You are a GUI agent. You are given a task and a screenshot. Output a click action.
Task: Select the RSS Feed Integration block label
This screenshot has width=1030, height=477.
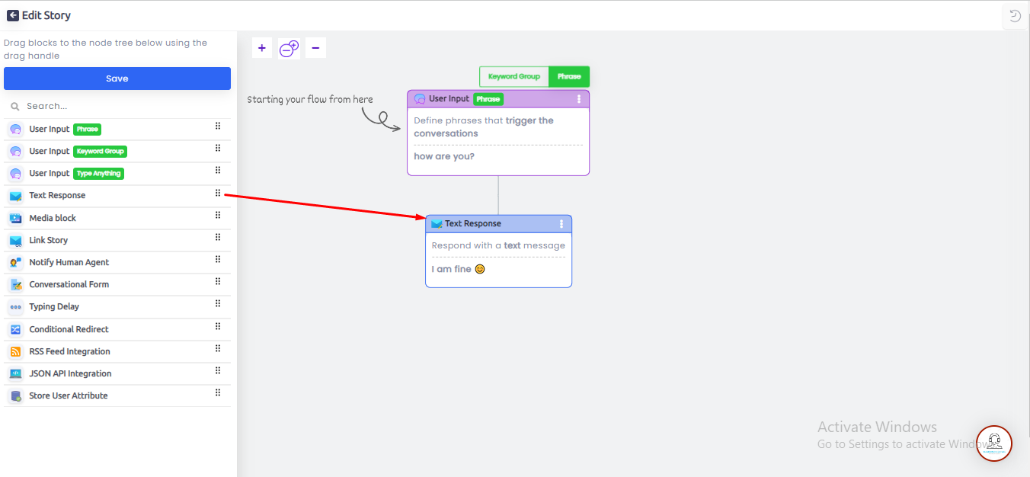(x=70, y=351)
